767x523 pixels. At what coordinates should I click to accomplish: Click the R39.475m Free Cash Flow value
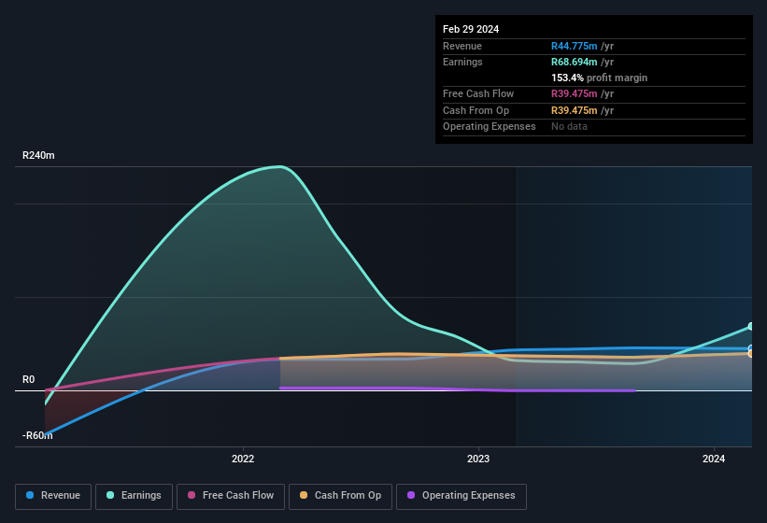pyautogui.click(x=574, y=93)
